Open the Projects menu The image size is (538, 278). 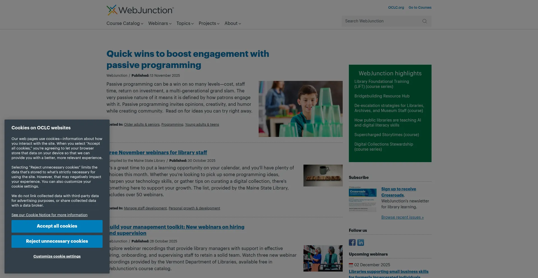[x=209, y=24]
